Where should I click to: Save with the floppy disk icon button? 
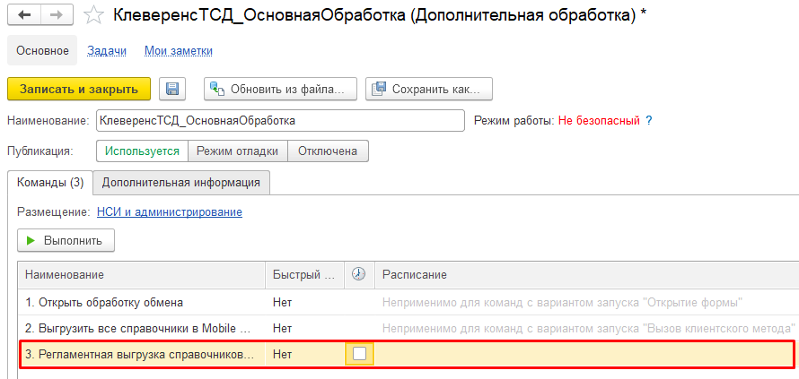[x=172, y=90]
